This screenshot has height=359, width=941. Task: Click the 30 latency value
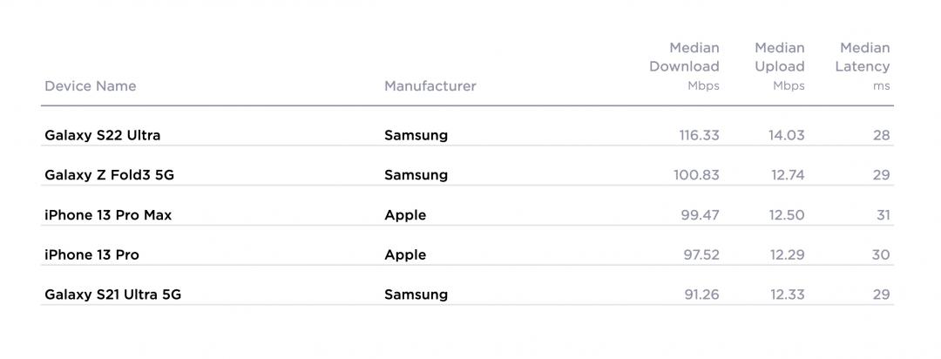(881, 254)
